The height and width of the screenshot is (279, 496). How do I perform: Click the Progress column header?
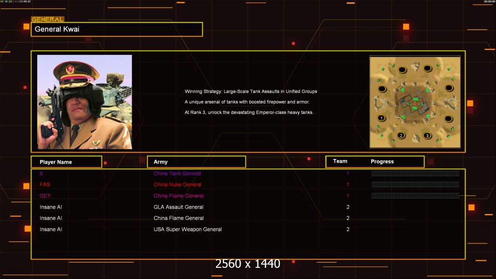coord(382,162)
